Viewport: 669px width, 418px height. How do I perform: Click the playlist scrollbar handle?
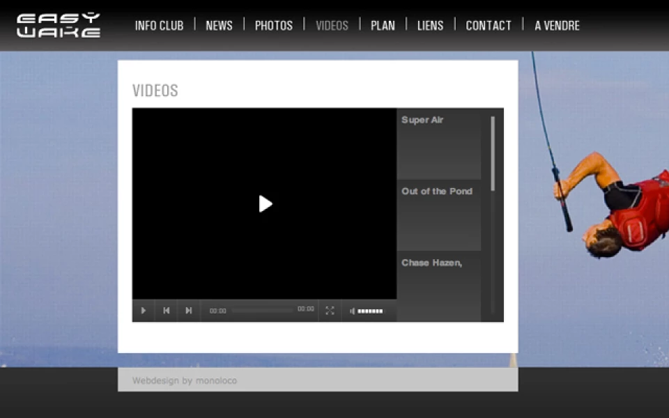[493, 153]
